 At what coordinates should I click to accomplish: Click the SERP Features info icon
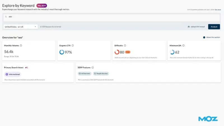tap(93, 67)
